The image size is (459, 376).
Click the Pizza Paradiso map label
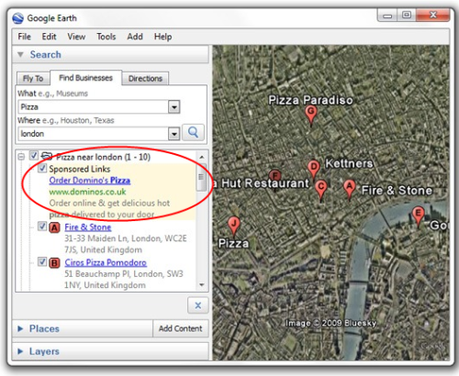(310, 100)
